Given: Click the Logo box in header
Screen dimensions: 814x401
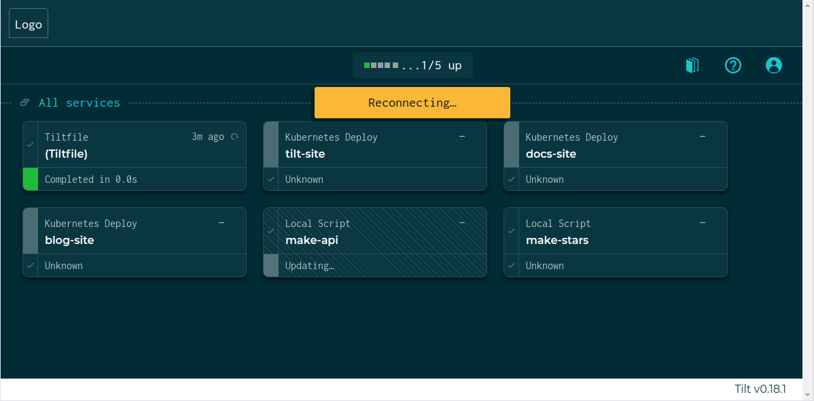Looking at the screenshot, I should [x=29, y=23].
